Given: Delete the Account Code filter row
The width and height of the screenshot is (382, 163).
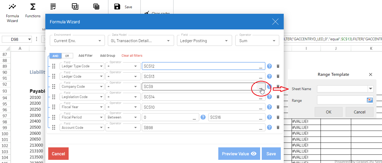Looking at the screenshot, I should point(278,127).
